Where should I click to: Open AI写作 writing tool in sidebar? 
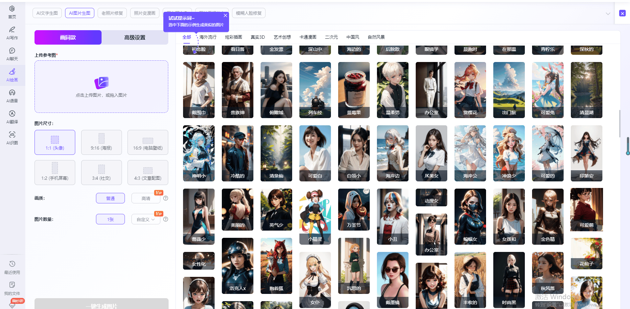(x=12, y=33)
